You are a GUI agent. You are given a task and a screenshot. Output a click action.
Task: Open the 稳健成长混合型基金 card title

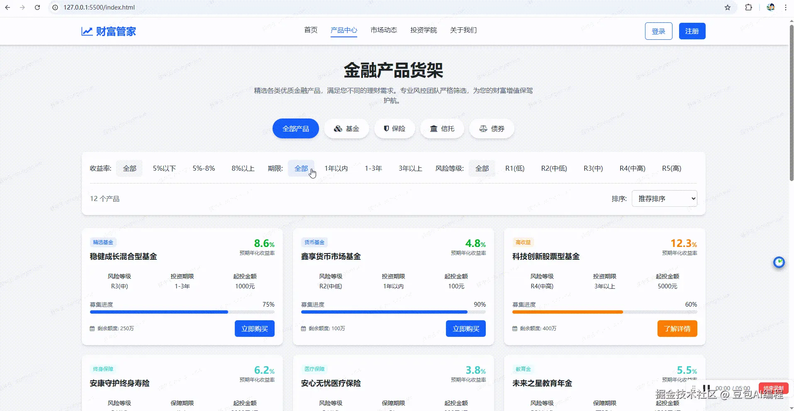123,256
